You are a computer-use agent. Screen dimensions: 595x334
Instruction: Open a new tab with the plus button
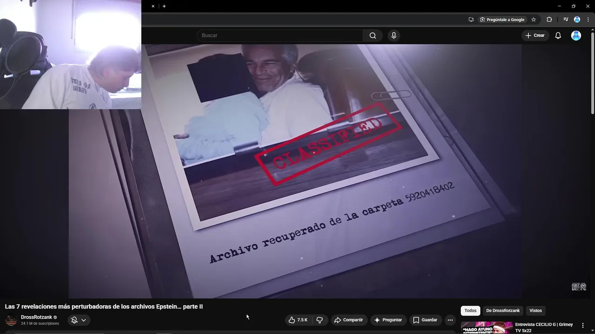click(164, 6)
